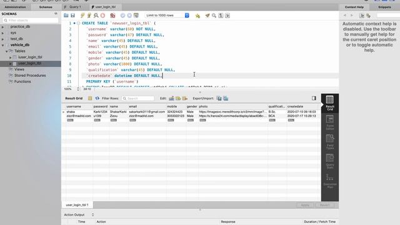
Task: Open Action Output dropdown
Action: click(79, 215)
